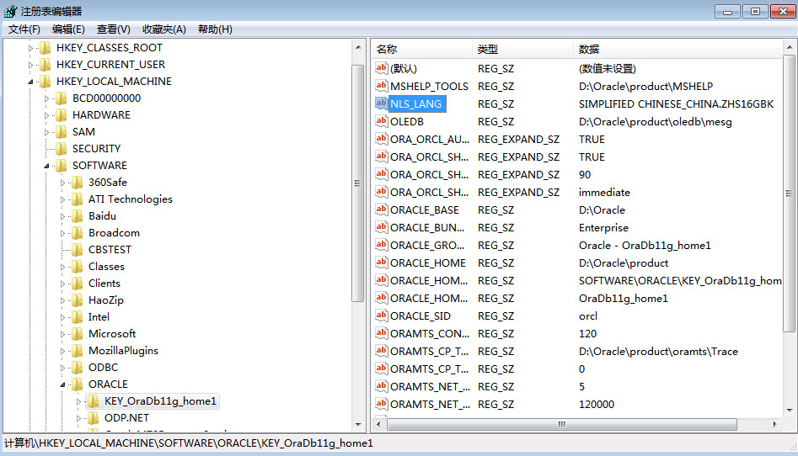Expand the HKEY_CLASSES_ROOT node

click(x=30, y=48)
